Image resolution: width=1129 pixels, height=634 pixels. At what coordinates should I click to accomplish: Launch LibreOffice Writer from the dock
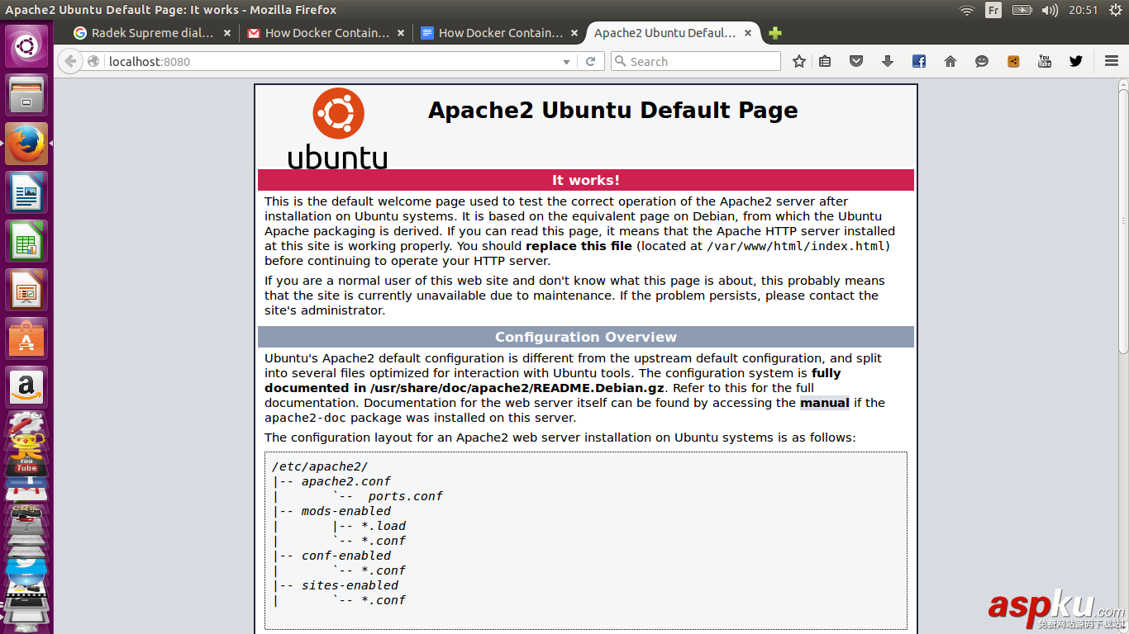(27, 192)
